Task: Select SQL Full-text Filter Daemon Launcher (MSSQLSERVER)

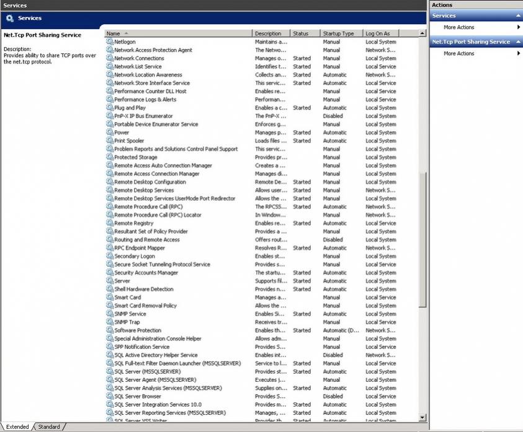Action: (x=251, y=363)
